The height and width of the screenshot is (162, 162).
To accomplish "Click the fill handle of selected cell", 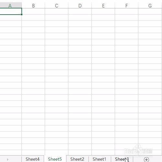I will [22, 14].
